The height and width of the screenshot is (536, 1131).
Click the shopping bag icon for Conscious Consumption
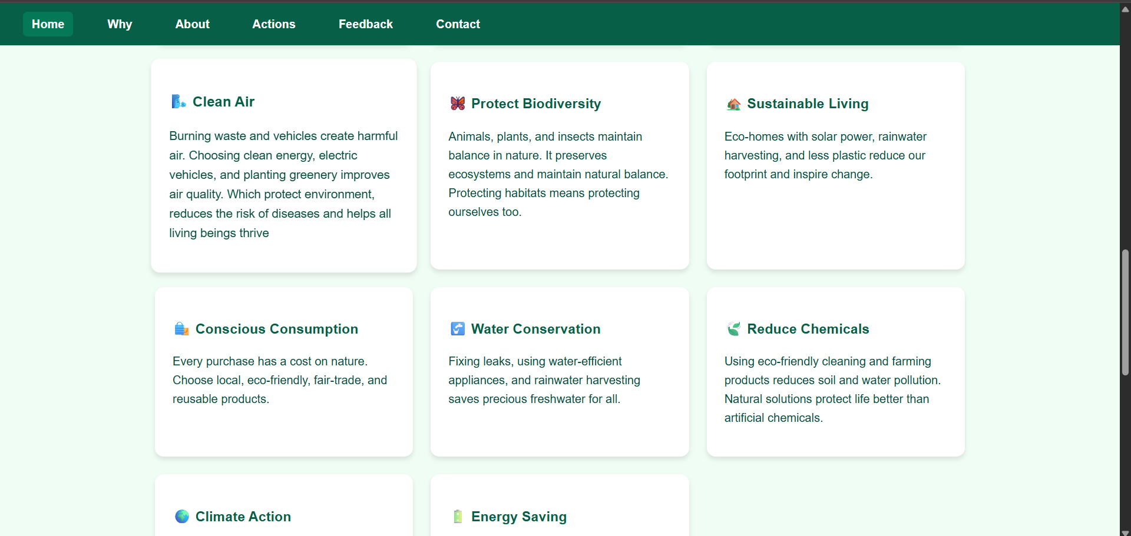181,329
